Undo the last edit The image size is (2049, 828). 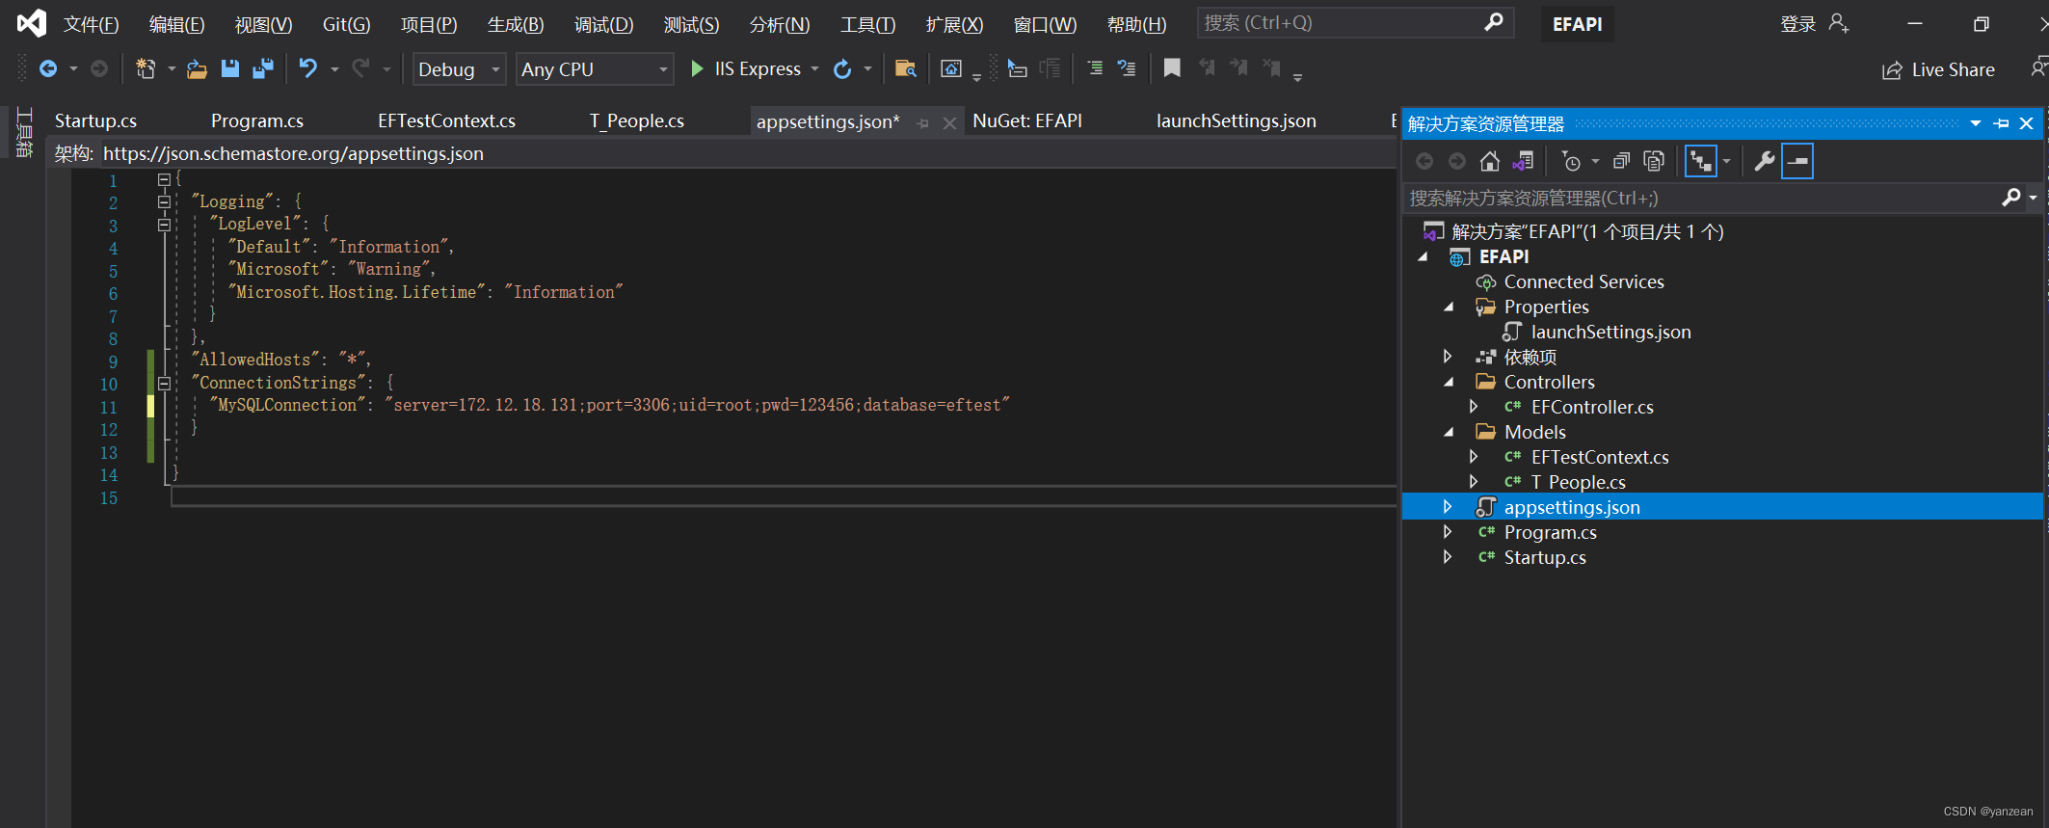click(x=307, y=68)
